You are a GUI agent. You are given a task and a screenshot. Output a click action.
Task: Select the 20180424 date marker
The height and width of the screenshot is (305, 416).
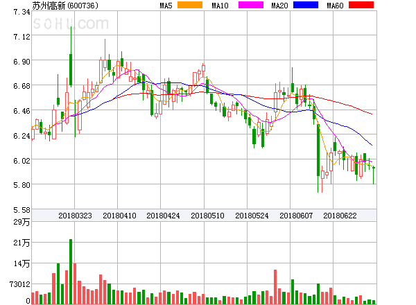164,216
